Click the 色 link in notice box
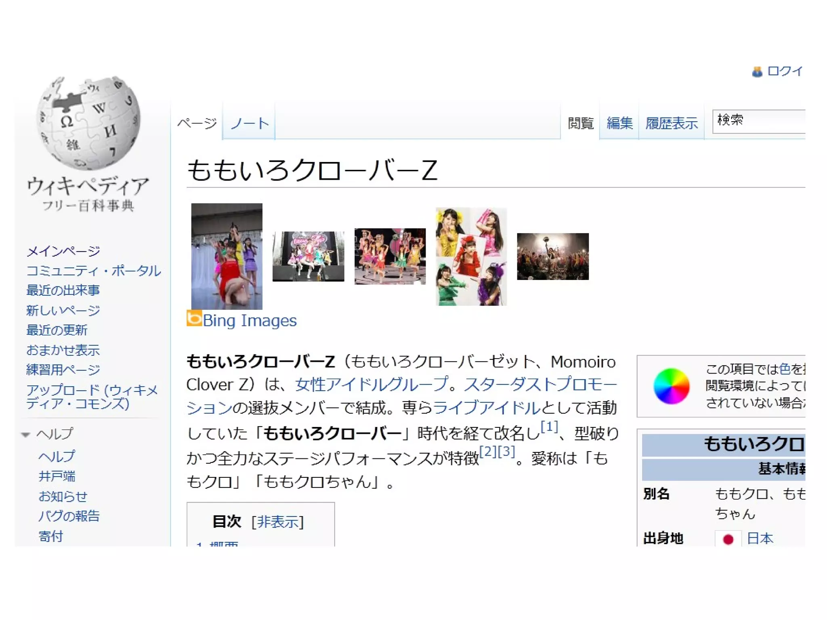827x620 pixels. (785, 369)
